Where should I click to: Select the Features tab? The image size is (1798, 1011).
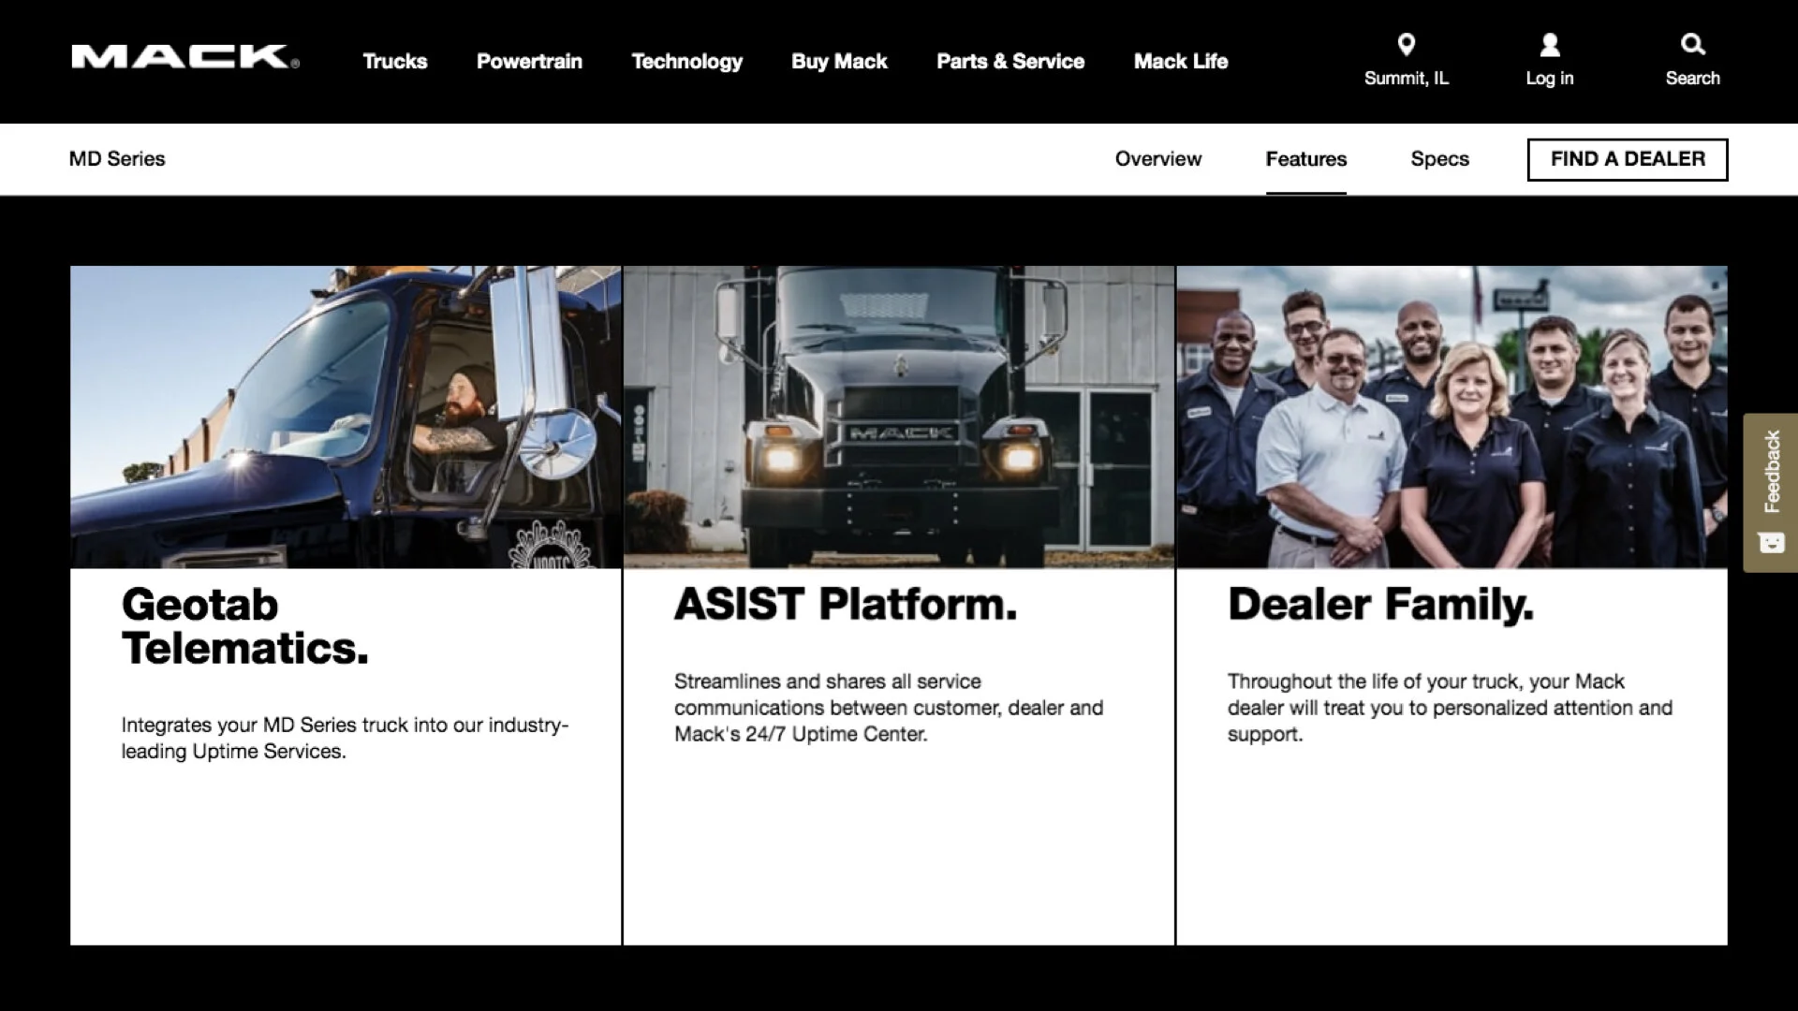1305,159
